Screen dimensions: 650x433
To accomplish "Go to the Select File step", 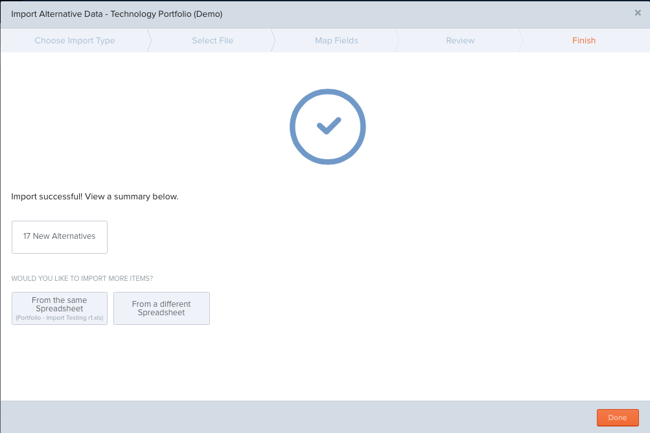I will [x=213, y=41].
